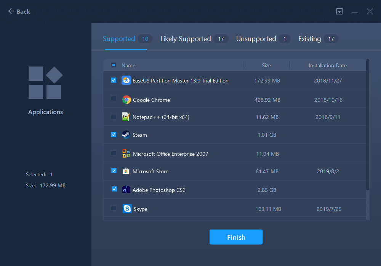Image resolution: width=381 pixels, height=266 pixels.
Task: Click the Adobe Photoshop CS6 icon
Action: 126,190
